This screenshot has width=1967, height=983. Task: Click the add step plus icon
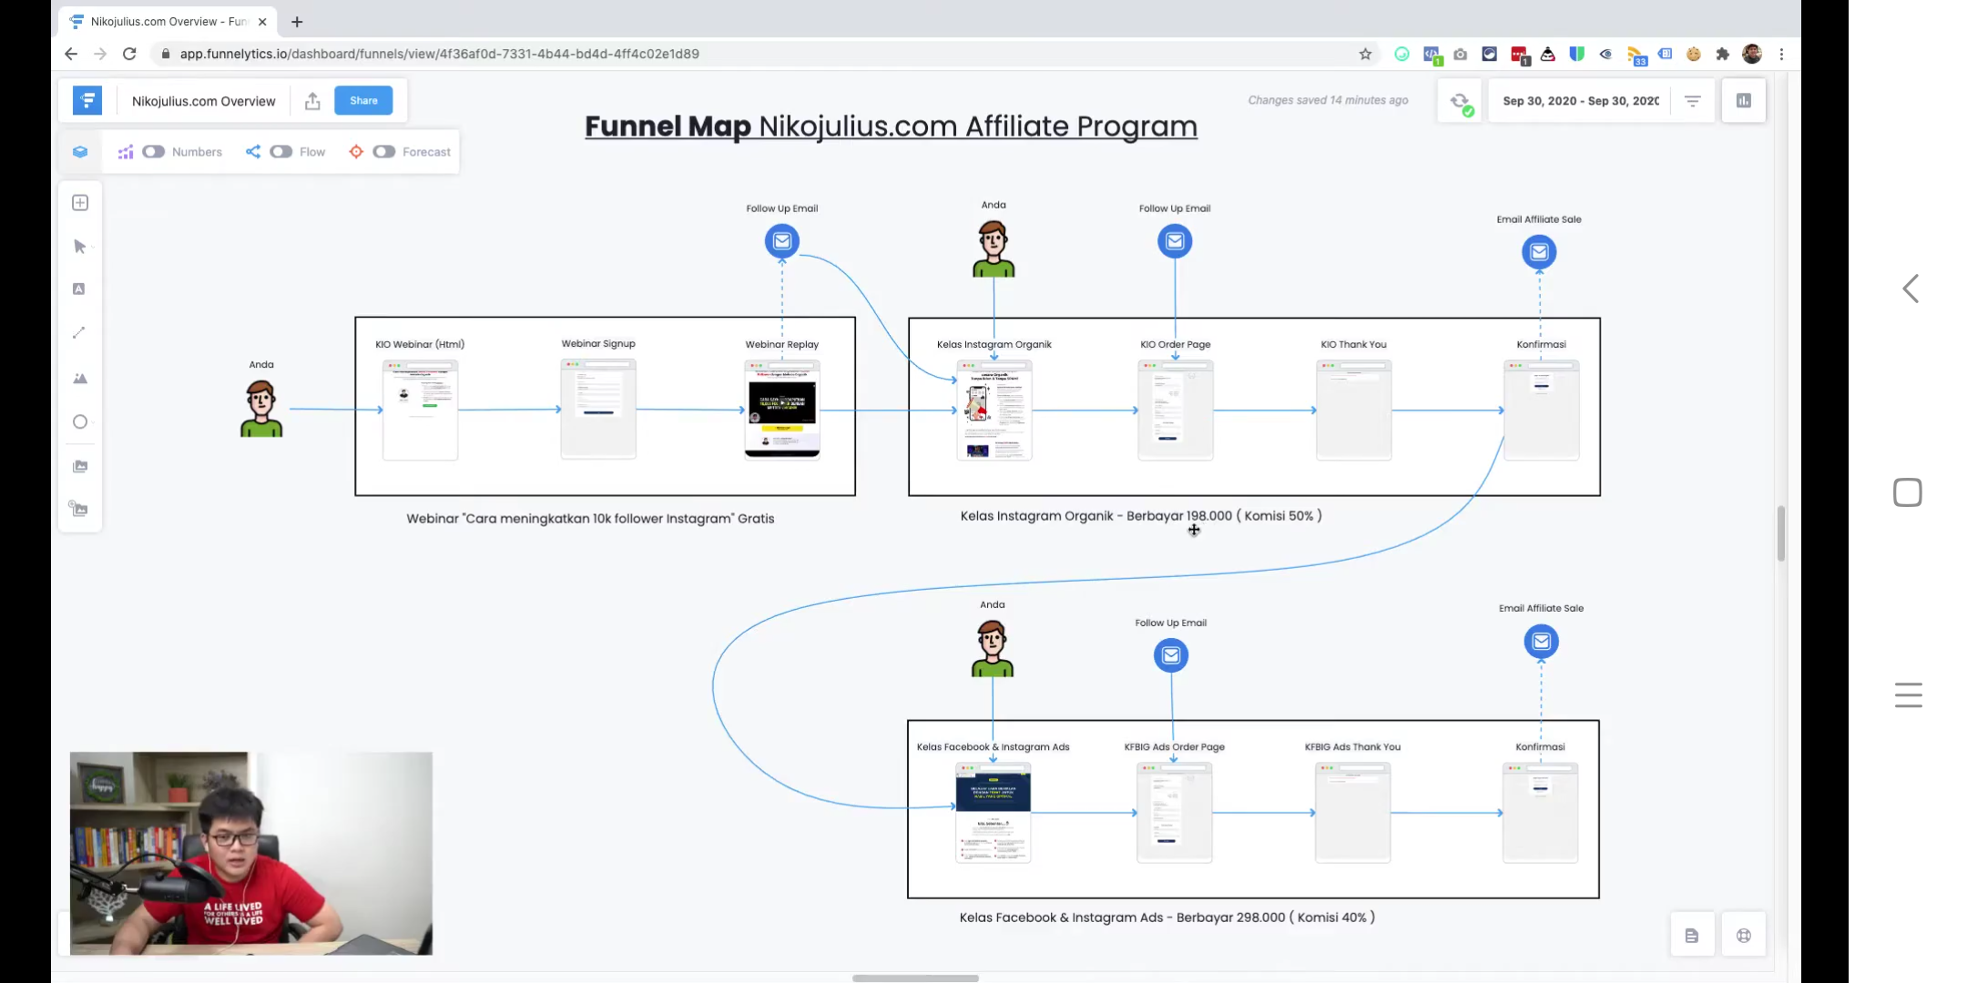pos(80,203)
